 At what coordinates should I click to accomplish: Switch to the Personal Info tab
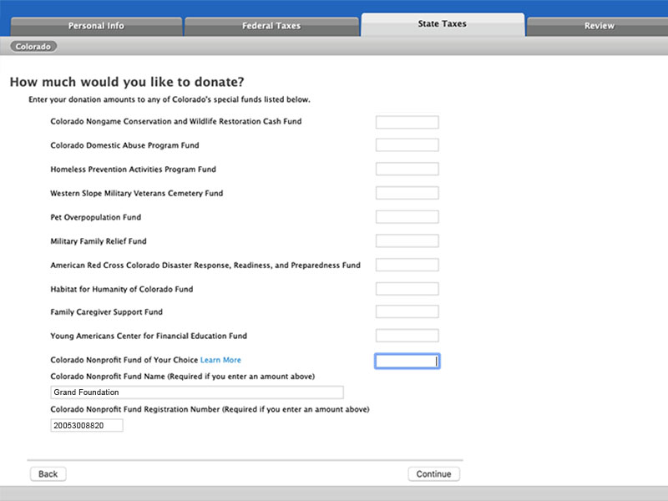coord(96,26)
